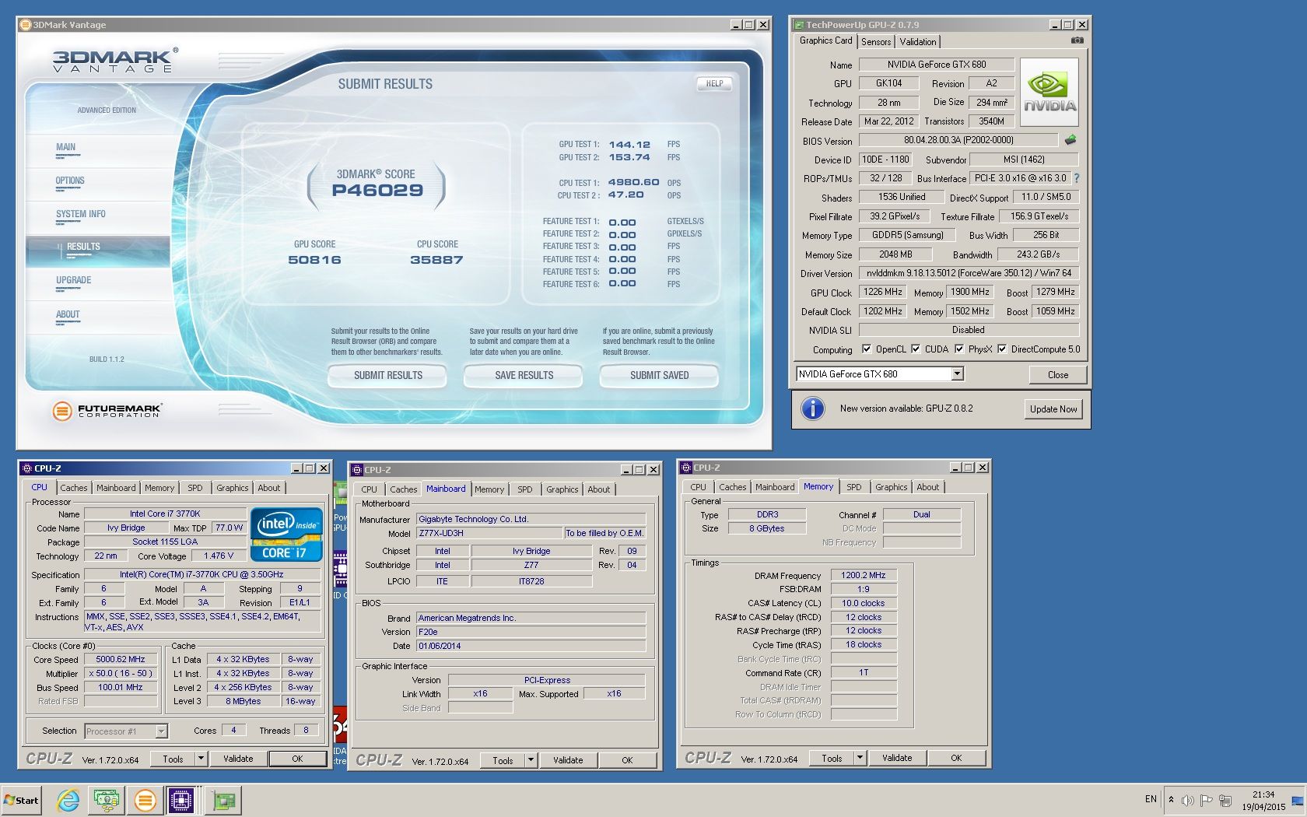This screenshot has width=1307, height=817.
Task: Open the NVIDIA GeForce GTX 680 card dropdown
Action: pyautogui.click(x=958, y=374)
